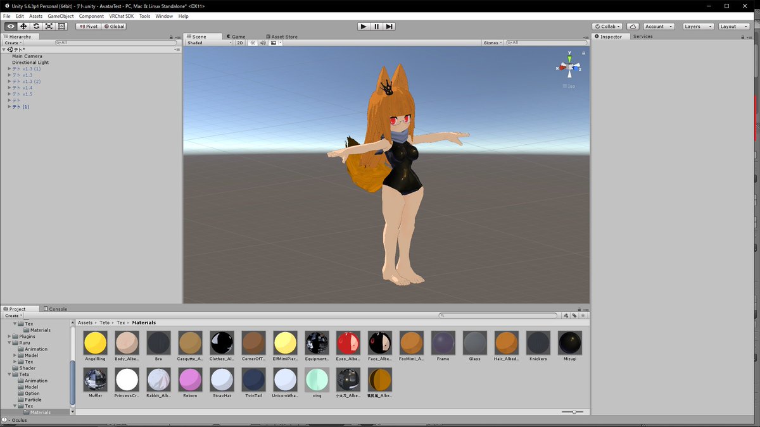
Task: Open the File menu
Action: pyautogui.click(x=7, y=16)
